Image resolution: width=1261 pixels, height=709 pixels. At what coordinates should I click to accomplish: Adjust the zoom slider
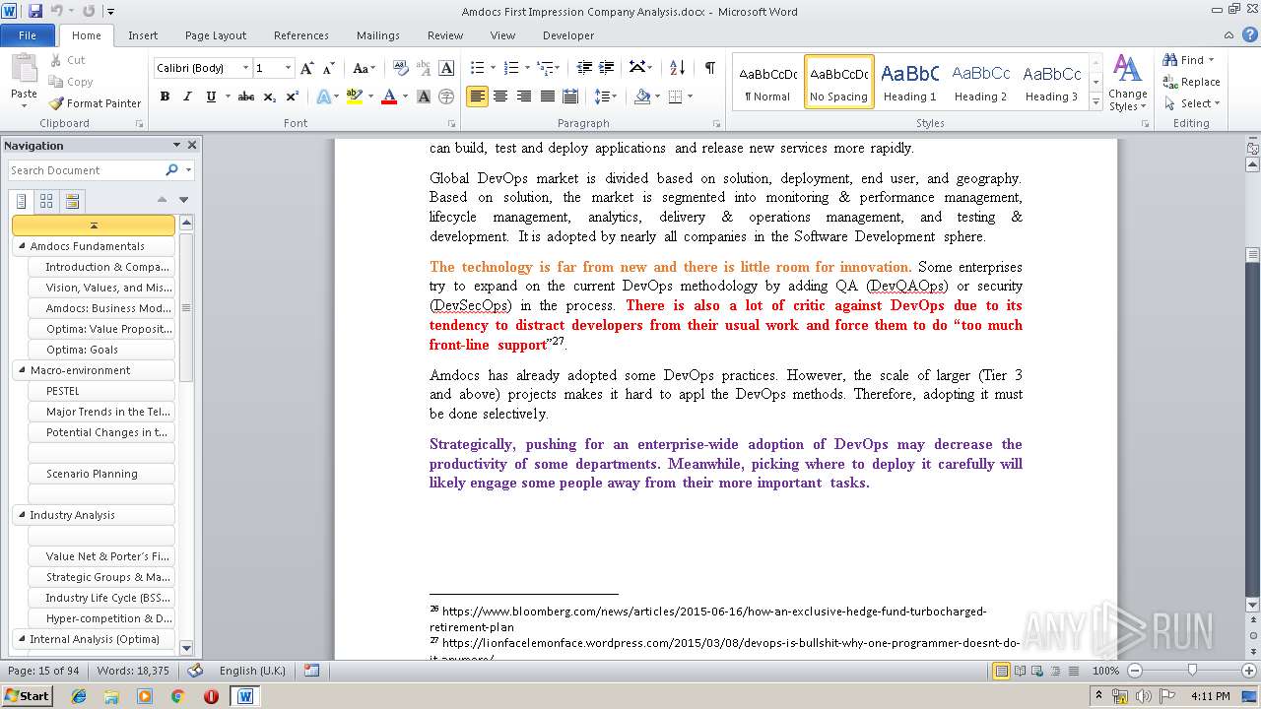pos(1192,671)
